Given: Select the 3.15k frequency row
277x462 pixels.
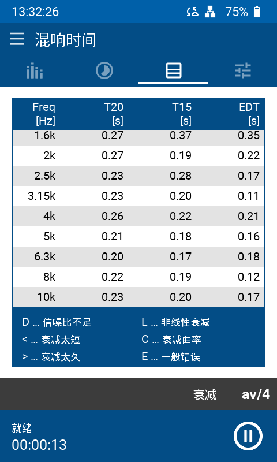Looking at the screenshot, I should coord(138,196).
